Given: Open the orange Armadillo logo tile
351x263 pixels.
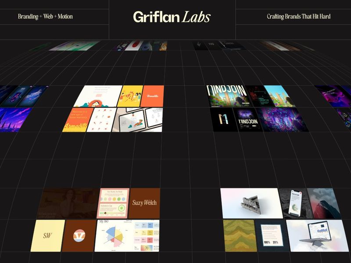Looking at the screenshot, I should (x=153, y=96).
